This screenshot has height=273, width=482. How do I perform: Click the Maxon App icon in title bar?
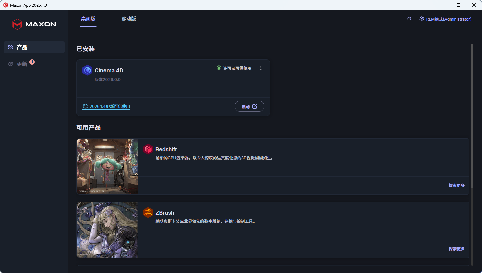pos(6,5)
